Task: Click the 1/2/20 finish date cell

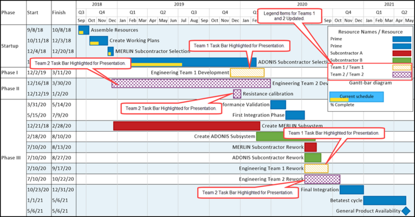Action: [60, 94]
